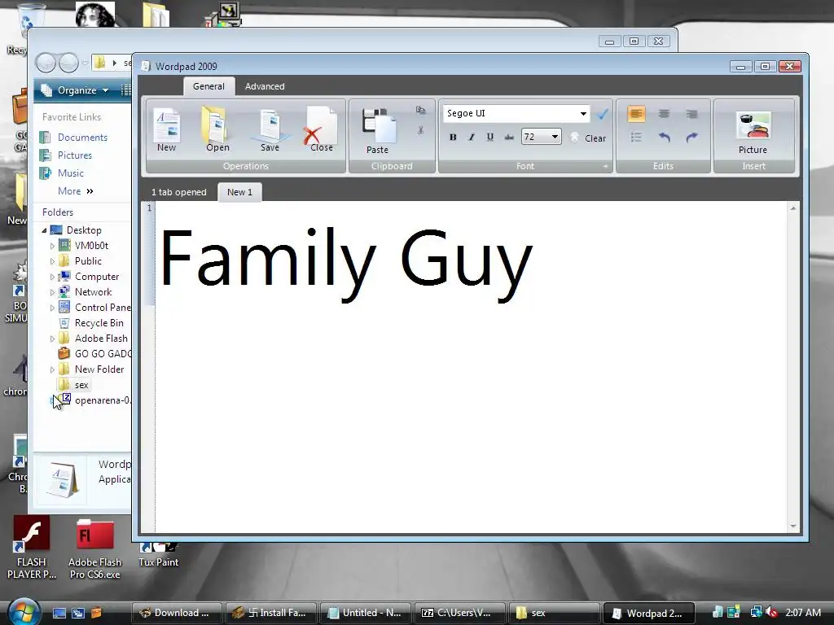The image size is (834, 625).
Task: Save the document with Save icon
Action: coord(270,129)
